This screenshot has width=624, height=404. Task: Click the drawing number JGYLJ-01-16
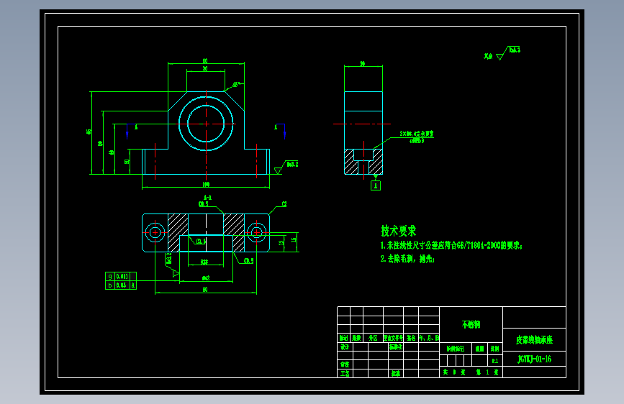tap(535, 359)
